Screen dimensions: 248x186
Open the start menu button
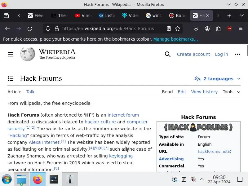click(x=7, y=179)
